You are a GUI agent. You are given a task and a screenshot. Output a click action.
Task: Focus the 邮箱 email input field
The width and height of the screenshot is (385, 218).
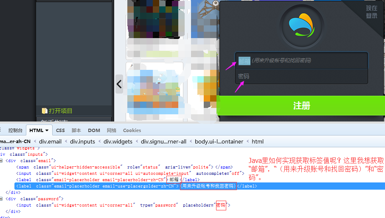click(301, 61)
